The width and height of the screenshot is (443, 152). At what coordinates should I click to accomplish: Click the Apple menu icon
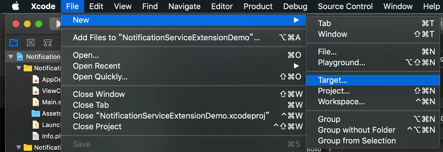click(16, 6)
